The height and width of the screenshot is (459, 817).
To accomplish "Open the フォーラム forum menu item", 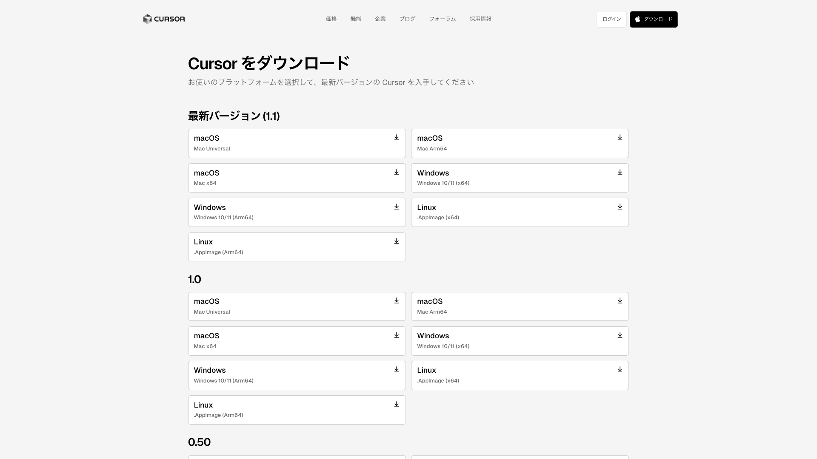I will (443, 19).
